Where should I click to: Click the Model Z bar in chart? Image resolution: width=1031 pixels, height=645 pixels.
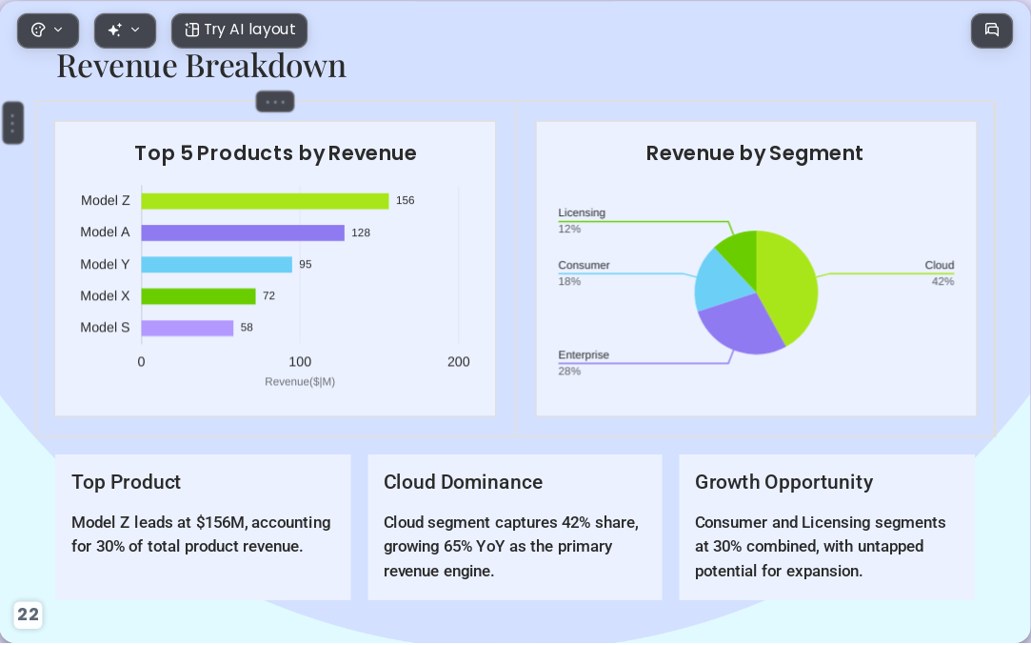point(265,201)
